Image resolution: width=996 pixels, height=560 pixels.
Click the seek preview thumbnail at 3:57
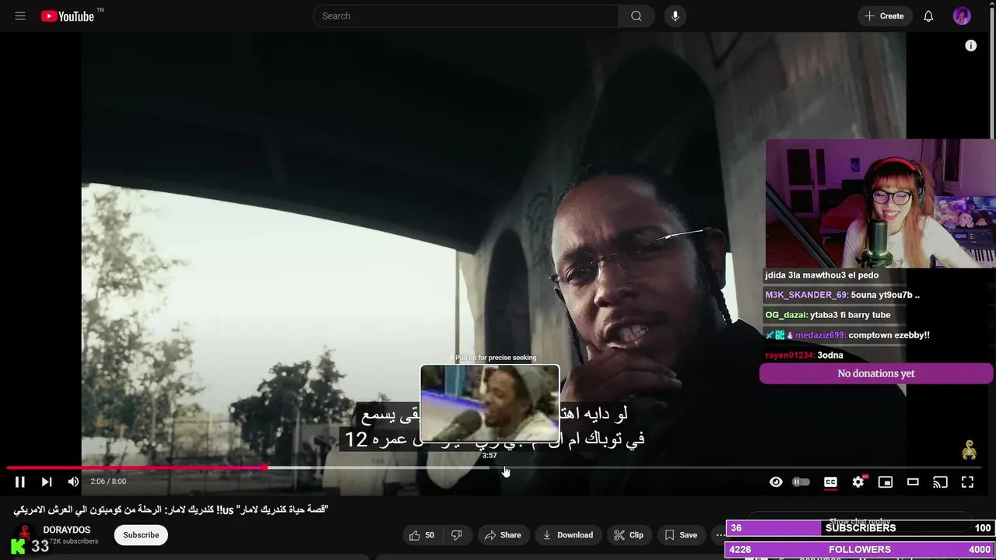pyautogui.click(x=489, y=403)
